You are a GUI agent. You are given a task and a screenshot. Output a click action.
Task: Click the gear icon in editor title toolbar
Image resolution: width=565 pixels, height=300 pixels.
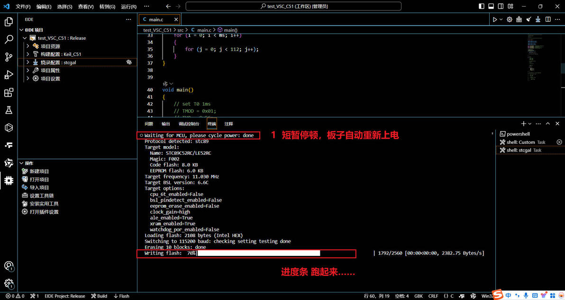[510, 19]
